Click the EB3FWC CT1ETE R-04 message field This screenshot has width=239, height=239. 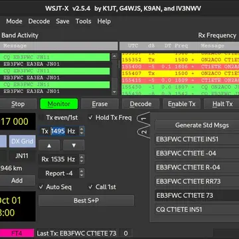click(x=197, y=167)
